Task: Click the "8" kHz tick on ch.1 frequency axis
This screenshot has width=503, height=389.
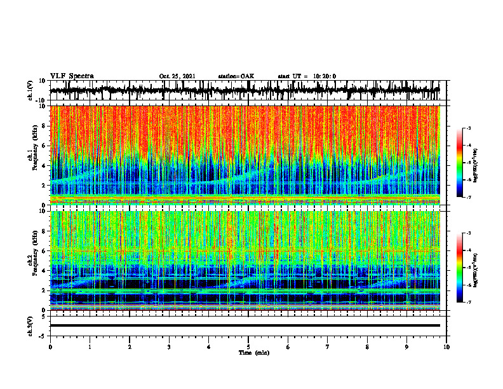Action: [44, 126]
